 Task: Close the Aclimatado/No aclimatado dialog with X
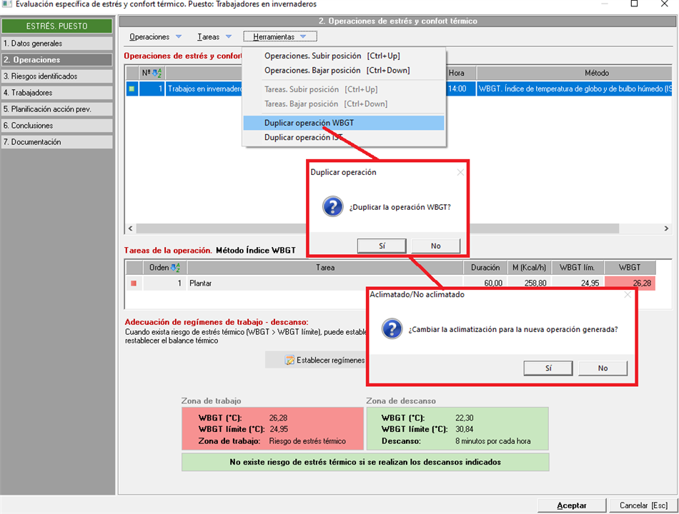[628, 294]
